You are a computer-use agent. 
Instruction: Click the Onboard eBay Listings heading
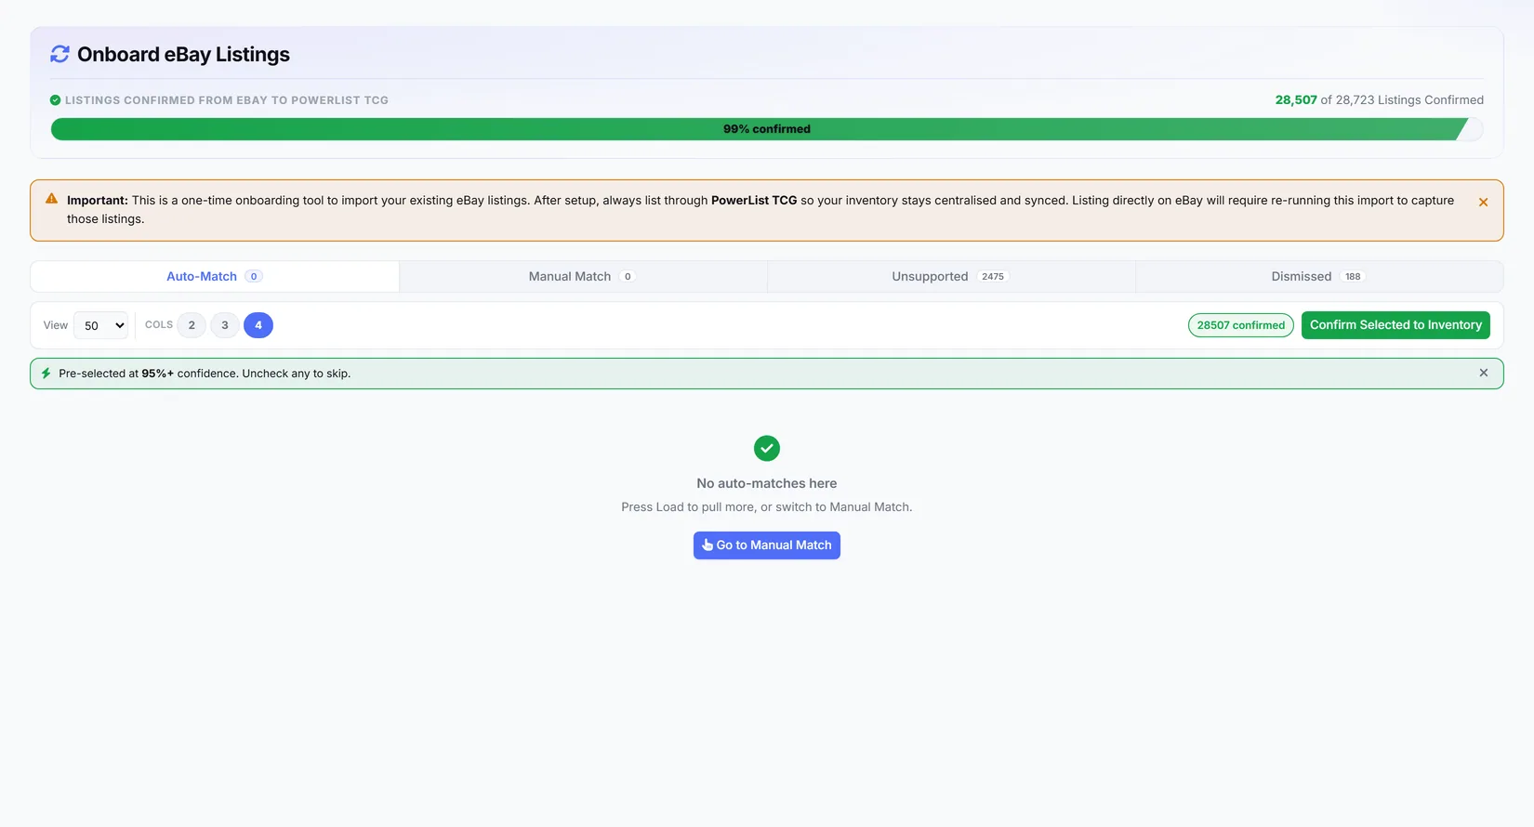point(183,55)
